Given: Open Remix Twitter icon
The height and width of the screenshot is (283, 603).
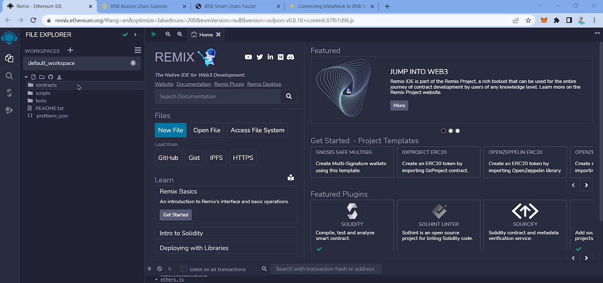Looking at the screenshot, I should [x=260, y=57].
